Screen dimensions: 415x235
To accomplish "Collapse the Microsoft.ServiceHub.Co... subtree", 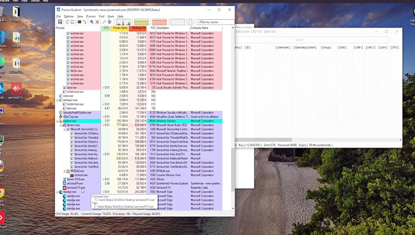I will click(65, 129).
